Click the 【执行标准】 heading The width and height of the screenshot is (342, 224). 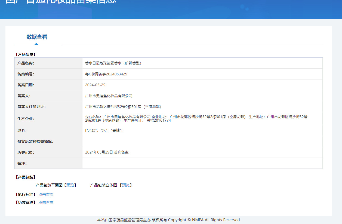point(25,195)
